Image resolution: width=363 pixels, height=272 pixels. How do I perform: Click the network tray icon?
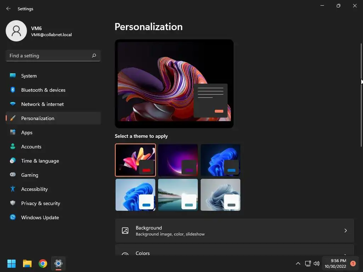click(308, 263)
